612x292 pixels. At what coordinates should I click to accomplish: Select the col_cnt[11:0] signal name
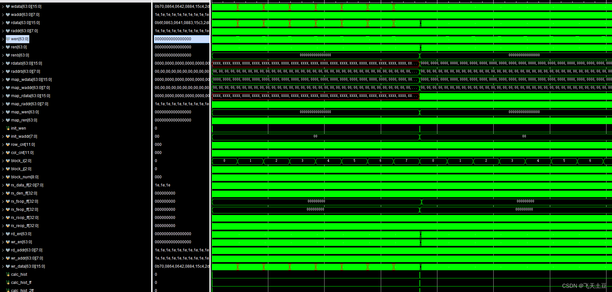(x=22, y=153)
